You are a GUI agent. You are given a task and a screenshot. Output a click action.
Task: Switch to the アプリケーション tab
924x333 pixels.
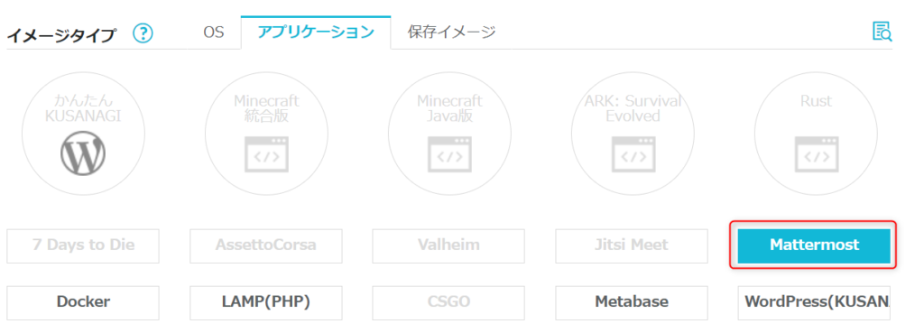pos(316,32)
